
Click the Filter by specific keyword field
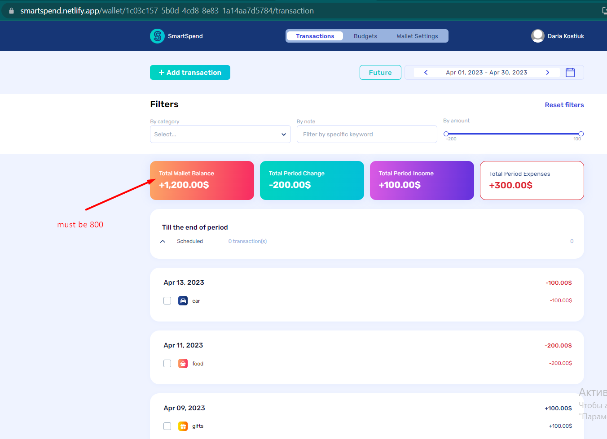(x=367, y=134)
